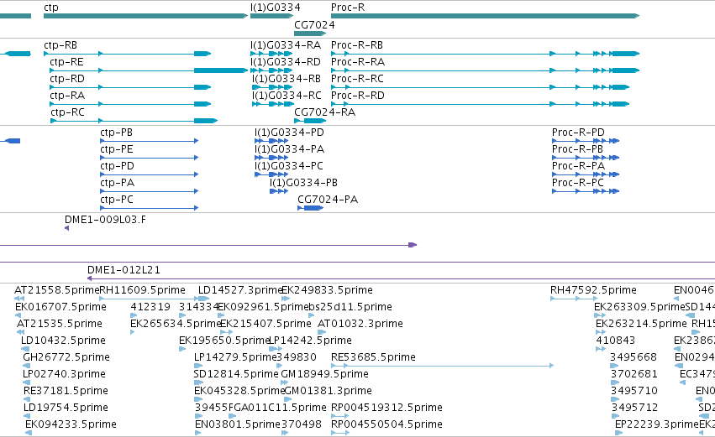Click the ctp gene label
Image resolution: width=715 pixels, height=437 pixels.
50,8
